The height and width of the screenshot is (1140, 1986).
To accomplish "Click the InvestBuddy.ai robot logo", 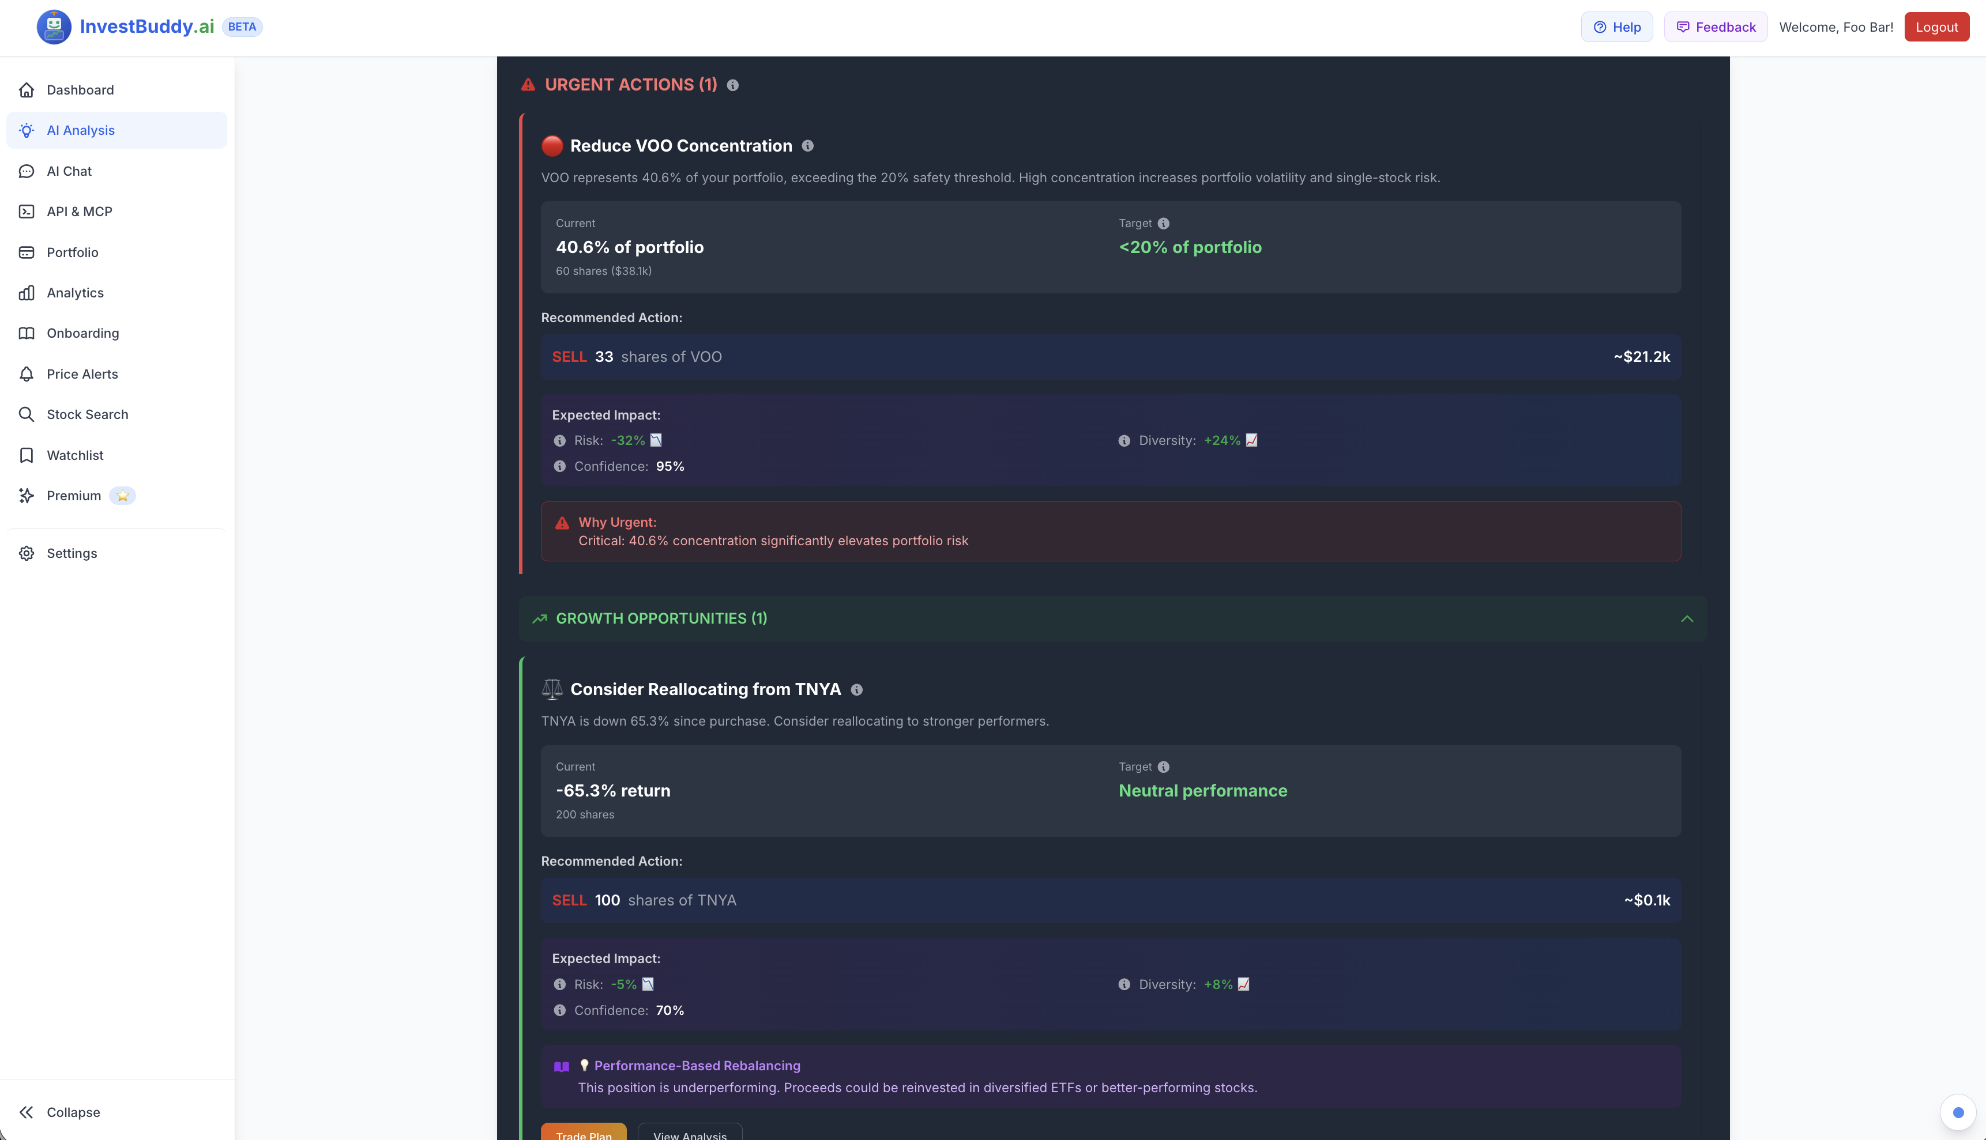I will 53,26.
